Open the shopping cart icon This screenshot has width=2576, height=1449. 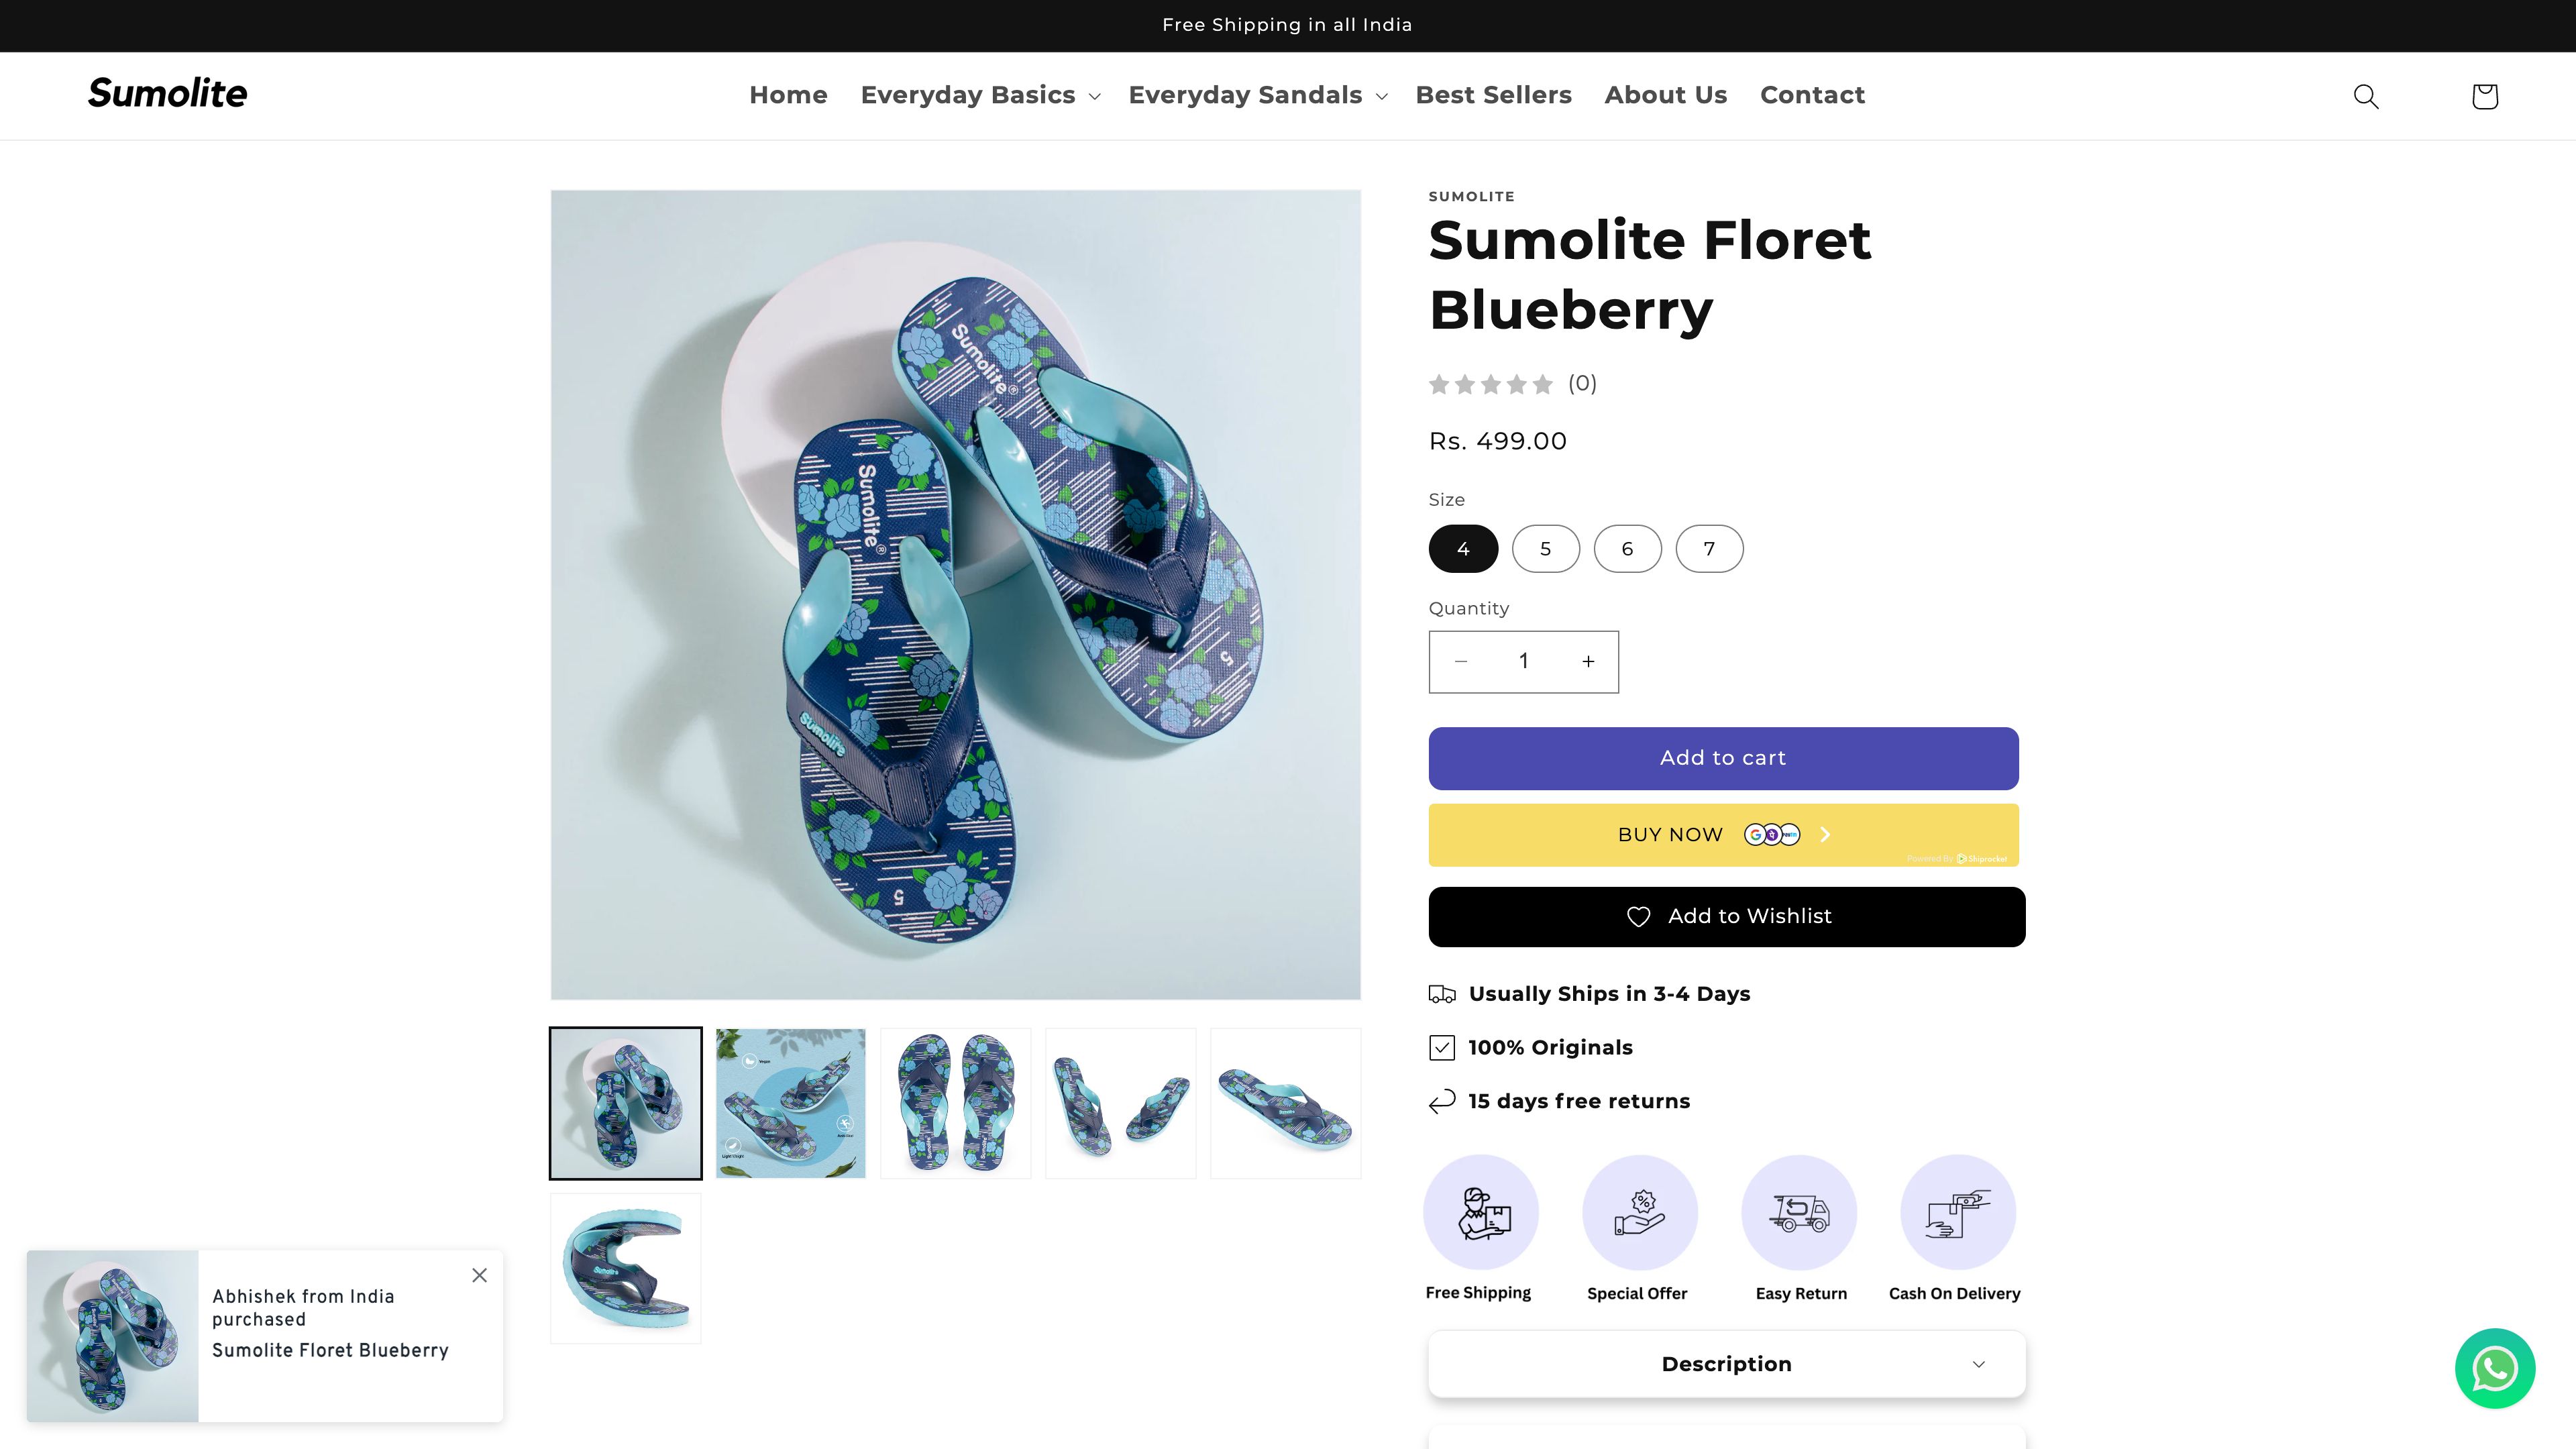tap(2484, 96)
